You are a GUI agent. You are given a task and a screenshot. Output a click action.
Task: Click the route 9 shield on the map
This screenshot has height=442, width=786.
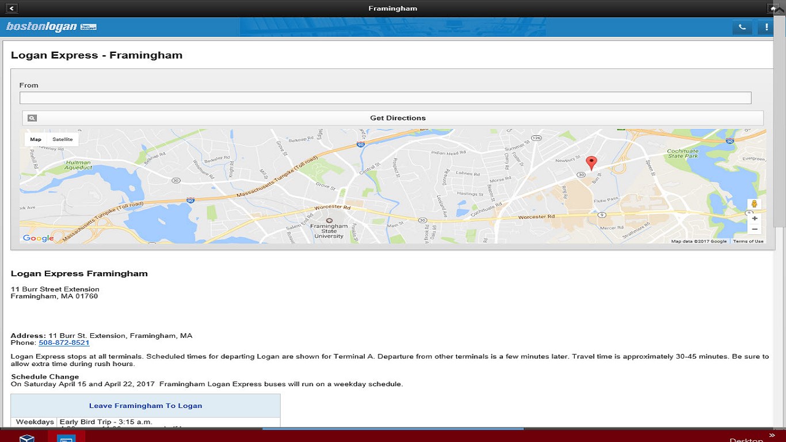602,215
